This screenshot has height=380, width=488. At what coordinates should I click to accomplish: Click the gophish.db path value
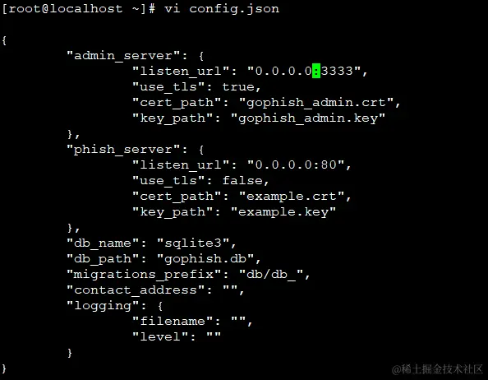pos(205,258)
